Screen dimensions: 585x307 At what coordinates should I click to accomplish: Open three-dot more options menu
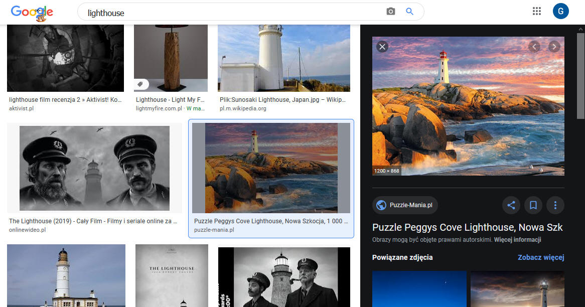(555, 205)
